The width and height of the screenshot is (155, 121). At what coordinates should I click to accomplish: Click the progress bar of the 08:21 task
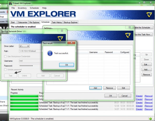point(24,103)
